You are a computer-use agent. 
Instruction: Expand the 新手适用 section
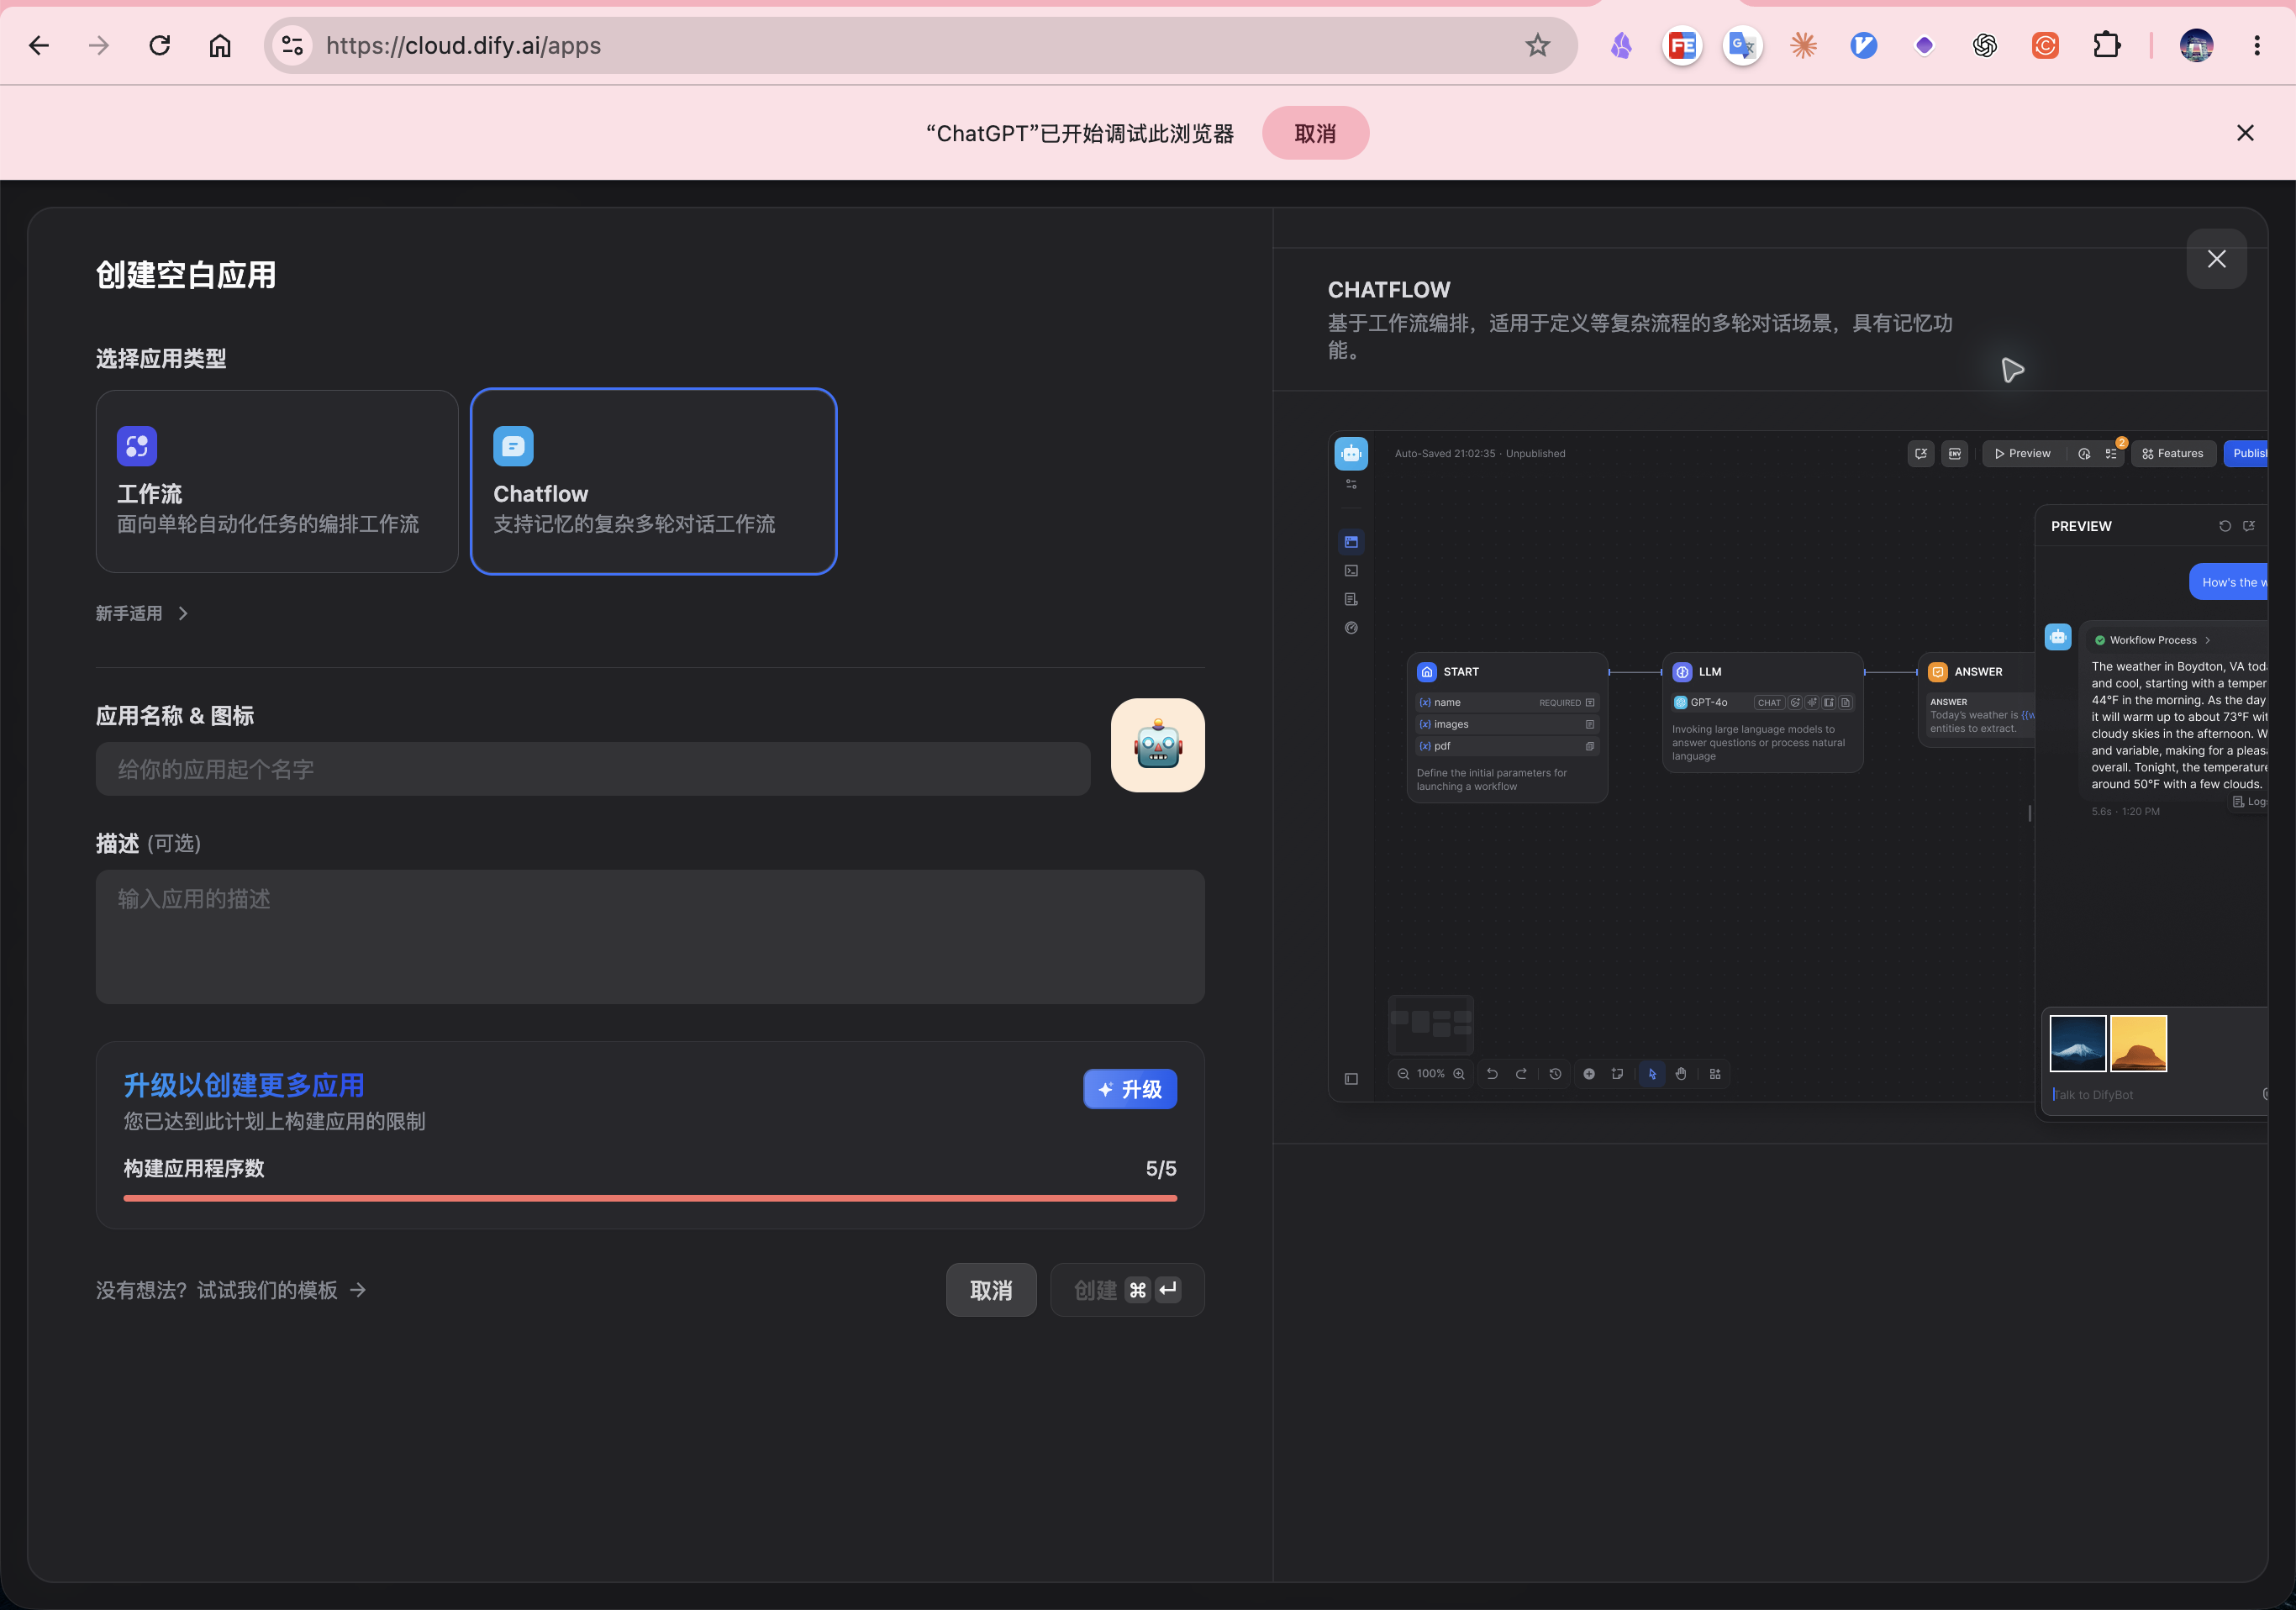(142, 613)
